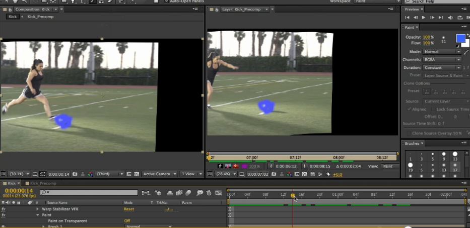
Task: Step forward one frame in Preview
Action: (x=432, y=18)
